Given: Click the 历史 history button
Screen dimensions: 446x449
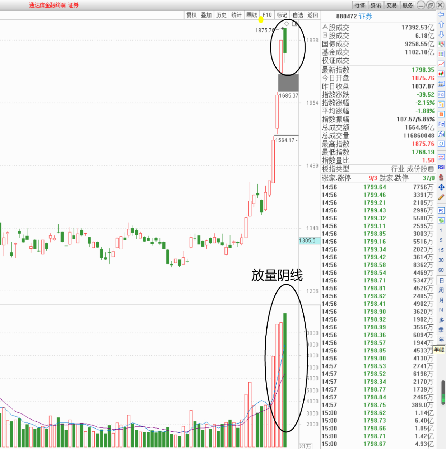Looking at the screenshot, I should point(221,15).
